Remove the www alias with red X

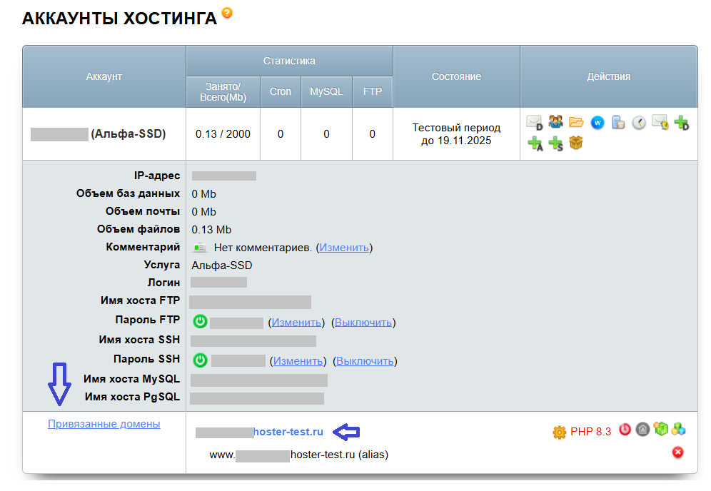[x=677, y=452]
